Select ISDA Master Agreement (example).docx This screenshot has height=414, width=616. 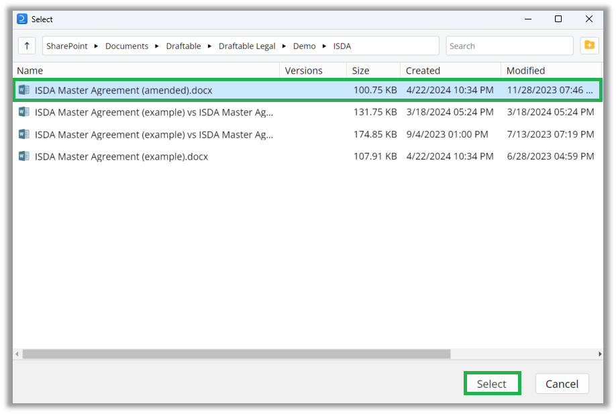click(307, 156)
